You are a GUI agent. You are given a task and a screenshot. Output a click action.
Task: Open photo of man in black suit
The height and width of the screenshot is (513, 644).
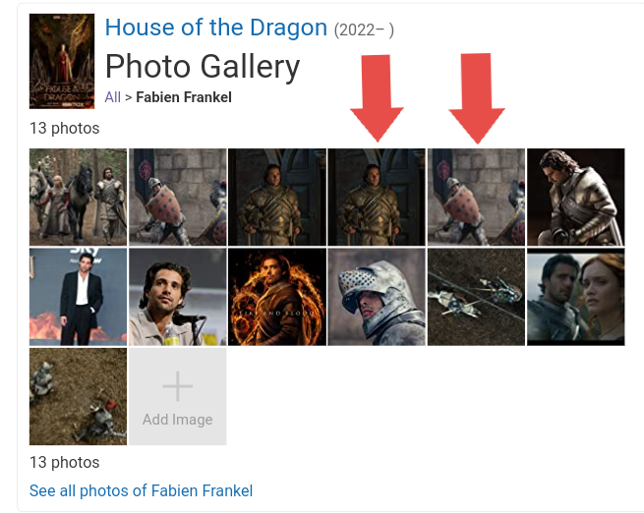point(78,297)
